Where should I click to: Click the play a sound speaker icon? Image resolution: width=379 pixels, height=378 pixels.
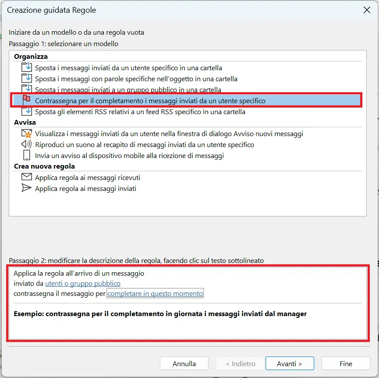(x=26, y=144)
